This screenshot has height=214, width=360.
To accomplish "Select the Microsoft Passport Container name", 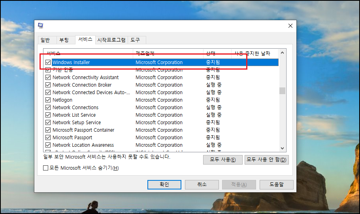I will tap(83, 130).
